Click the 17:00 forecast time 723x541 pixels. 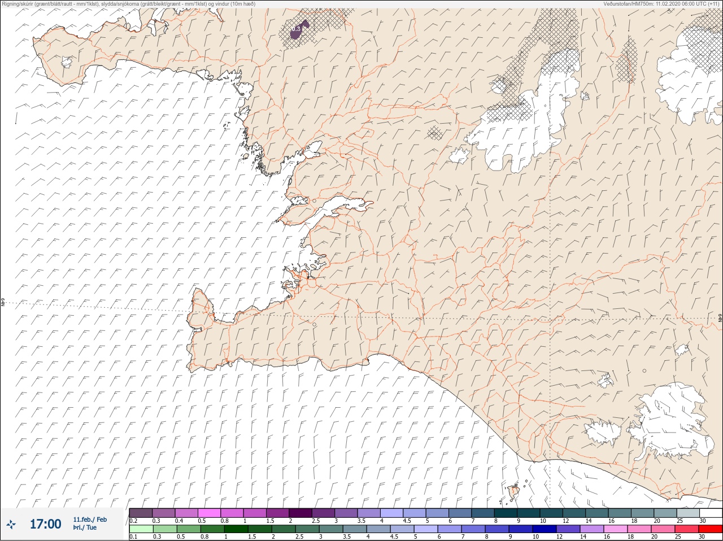click(x=45, y=524)
